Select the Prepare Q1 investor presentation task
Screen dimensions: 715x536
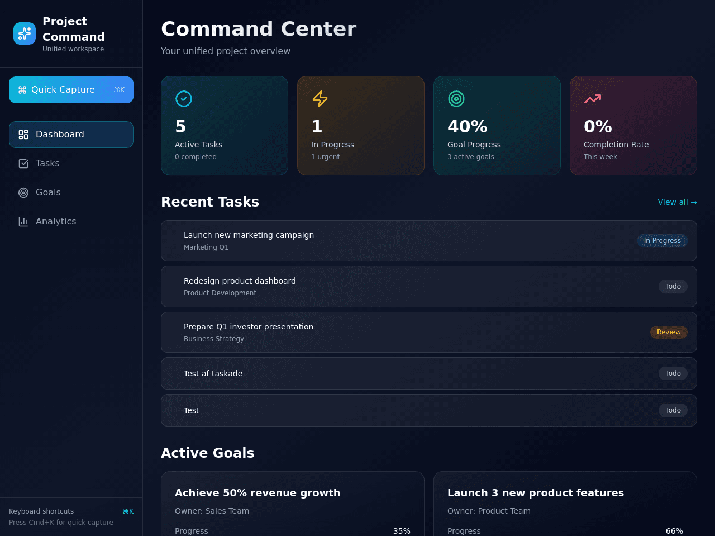pyautogui.click(x=428, y=332)
